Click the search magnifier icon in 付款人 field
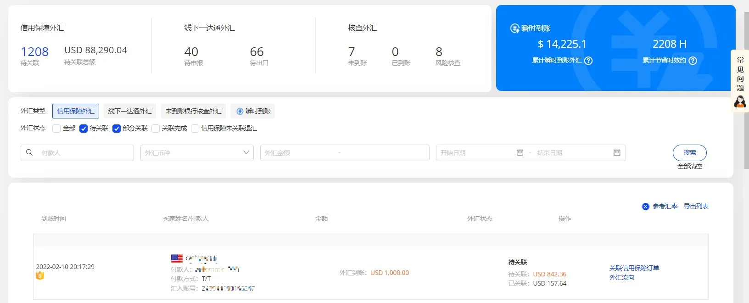This screenshot has width=749, height=303. click(x=29, y=152)
